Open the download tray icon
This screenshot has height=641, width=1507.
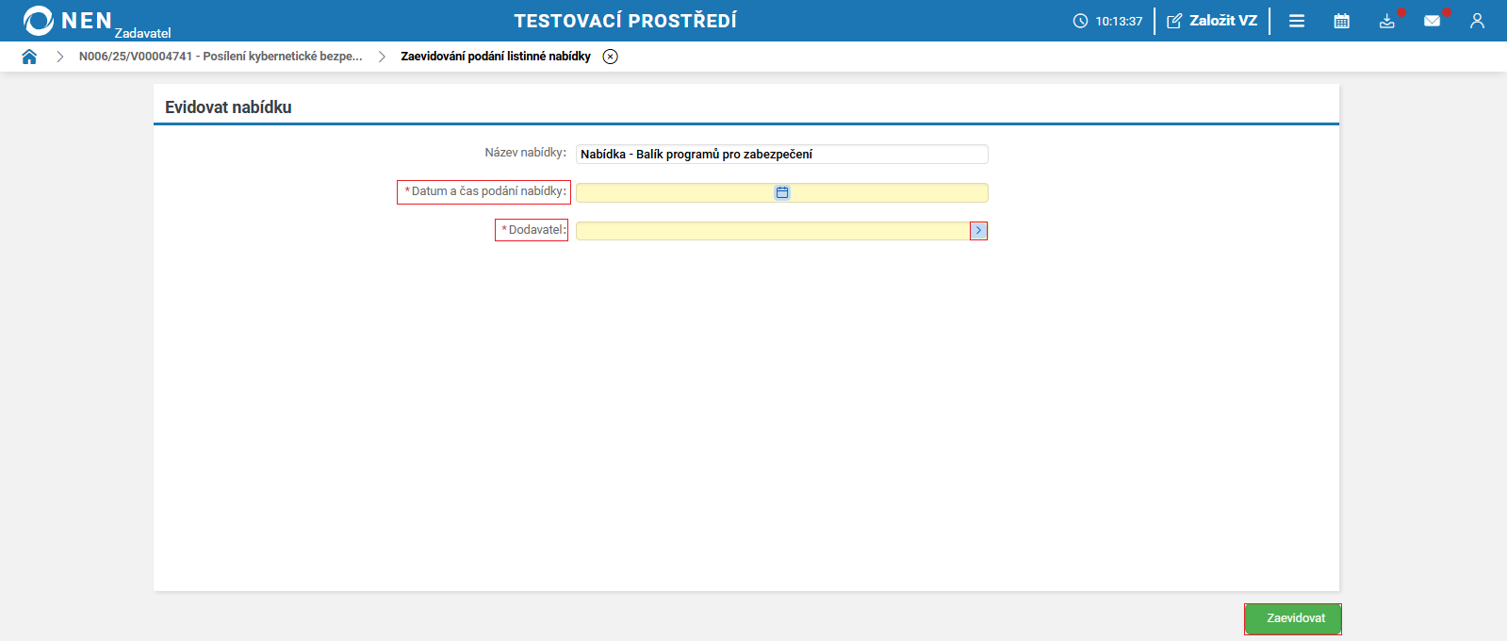point(1387,21)
